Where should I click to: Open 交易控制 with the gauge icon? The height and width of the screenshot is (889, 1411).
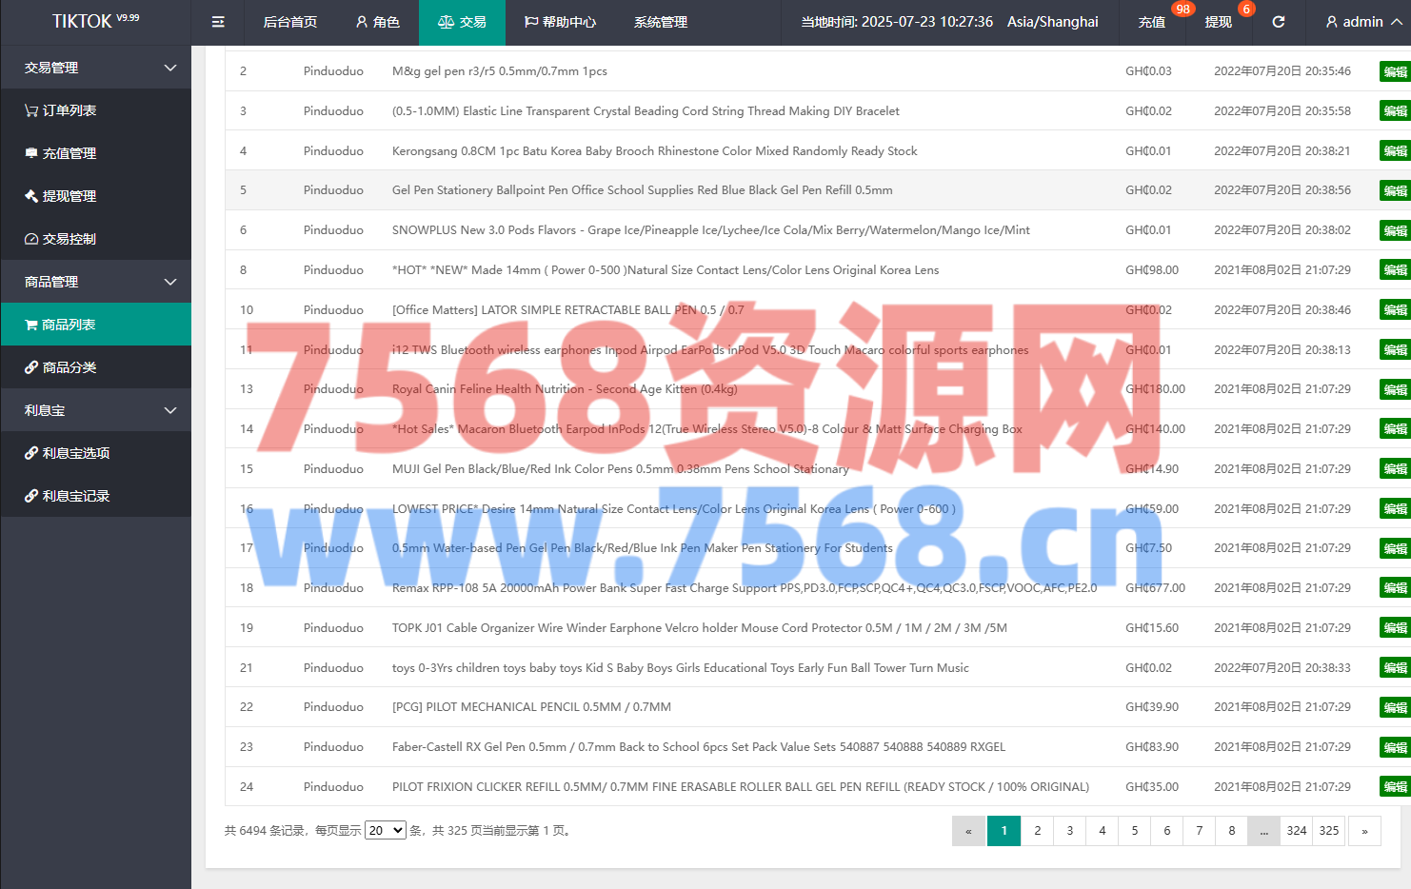60,239
